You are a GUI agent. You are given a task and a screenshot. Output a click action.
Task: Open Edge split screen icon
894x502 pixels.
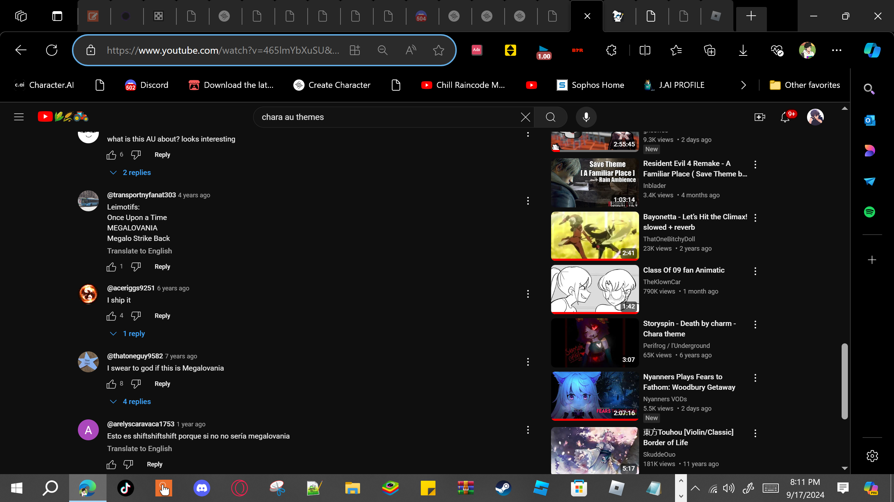[645, 50]
